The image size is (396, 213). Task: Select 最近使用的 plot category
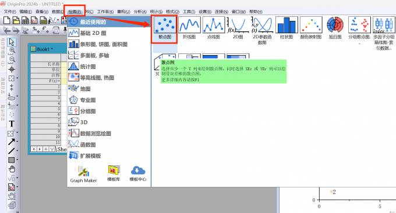[x=109, y=22]
